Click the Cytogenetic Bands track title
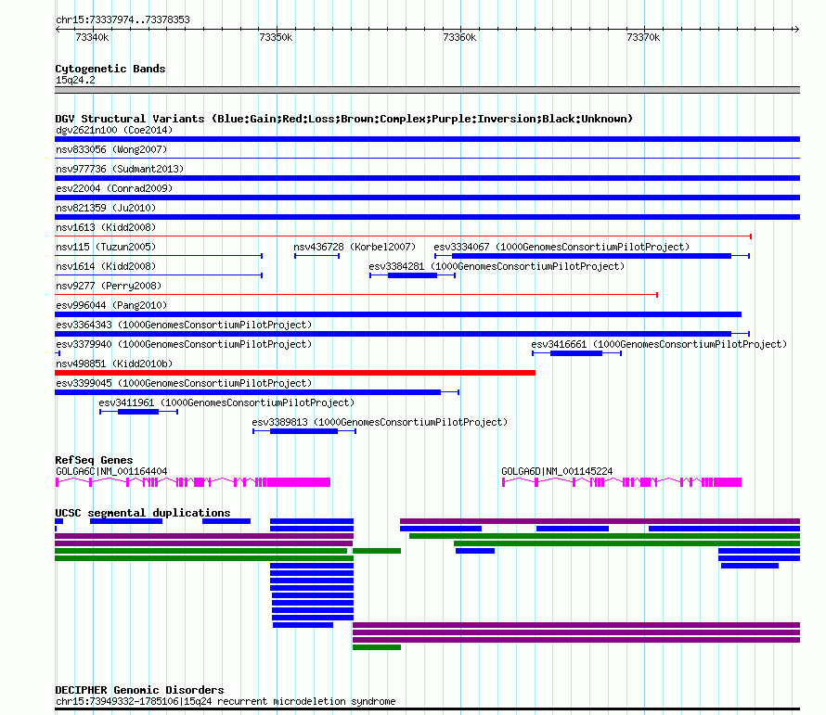The image size is (826, 715). 110,69
